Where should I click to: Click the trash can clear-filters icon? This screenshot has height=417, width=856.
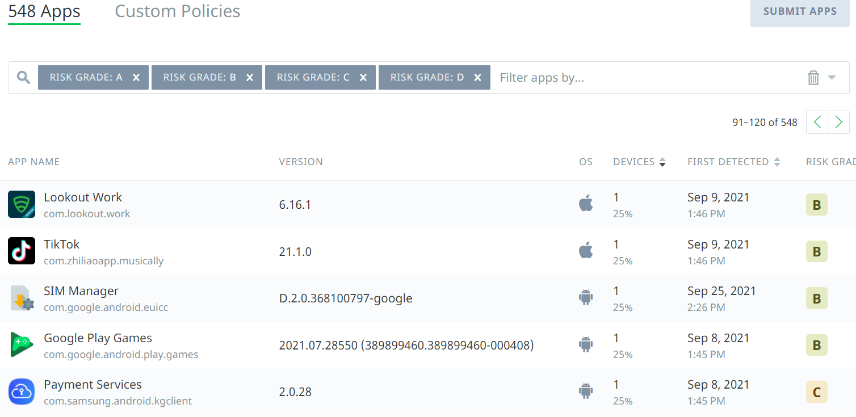[813, 78]
